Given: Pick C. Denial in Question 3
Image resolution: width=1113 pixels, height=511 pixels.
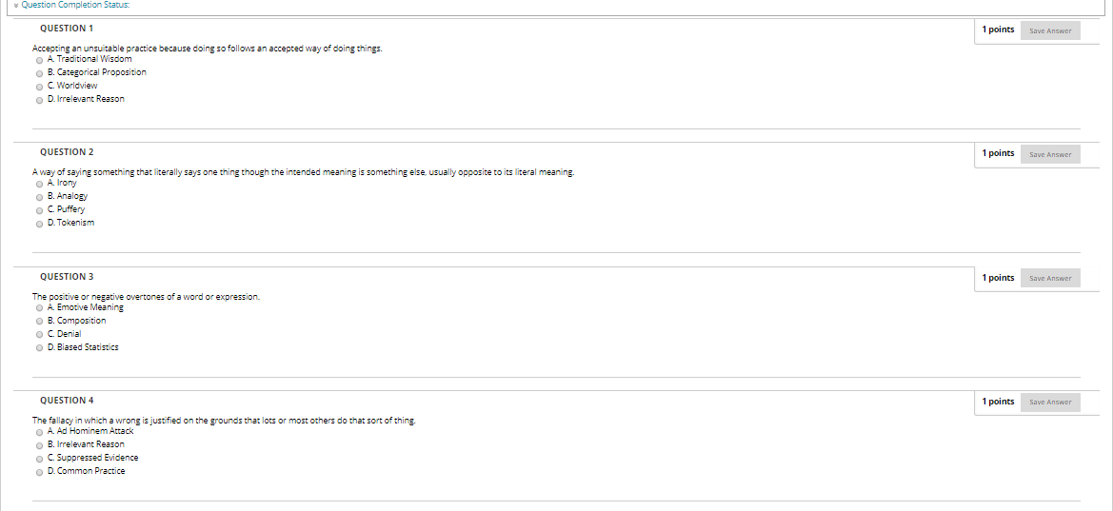Looking at the screenshot, I should 39,335.
